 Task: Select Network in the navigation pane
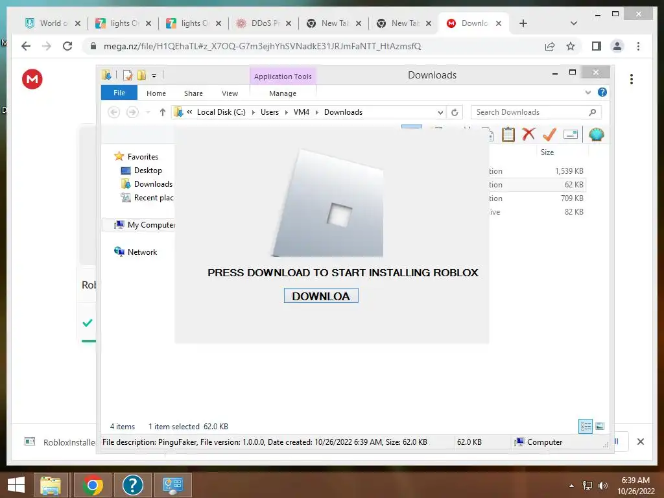tap(142, 252)
